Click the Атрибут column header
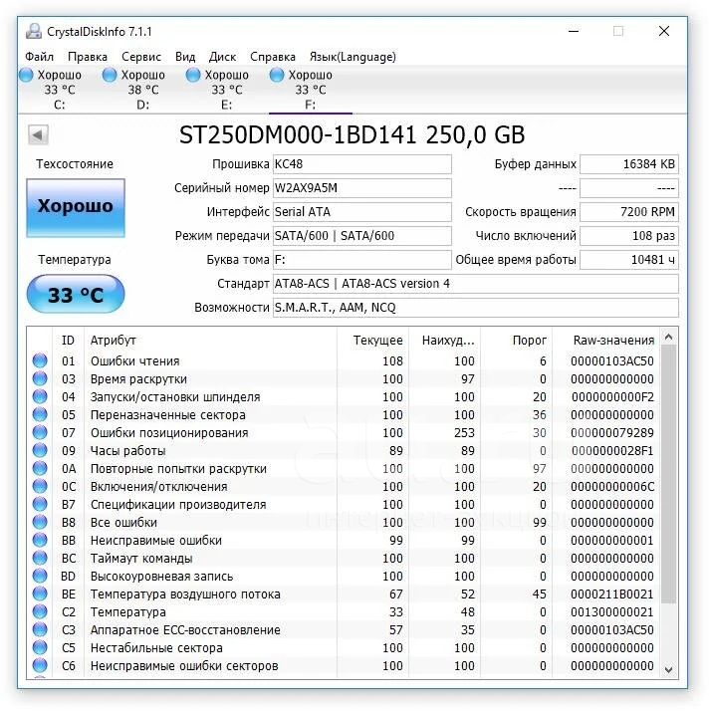 click(211, 341)
